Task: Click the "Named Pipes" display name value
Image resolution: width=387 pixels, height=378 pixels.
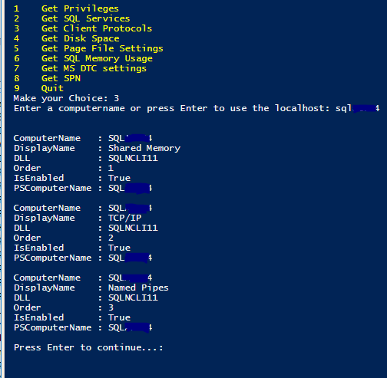Action: tap(138, 288)
